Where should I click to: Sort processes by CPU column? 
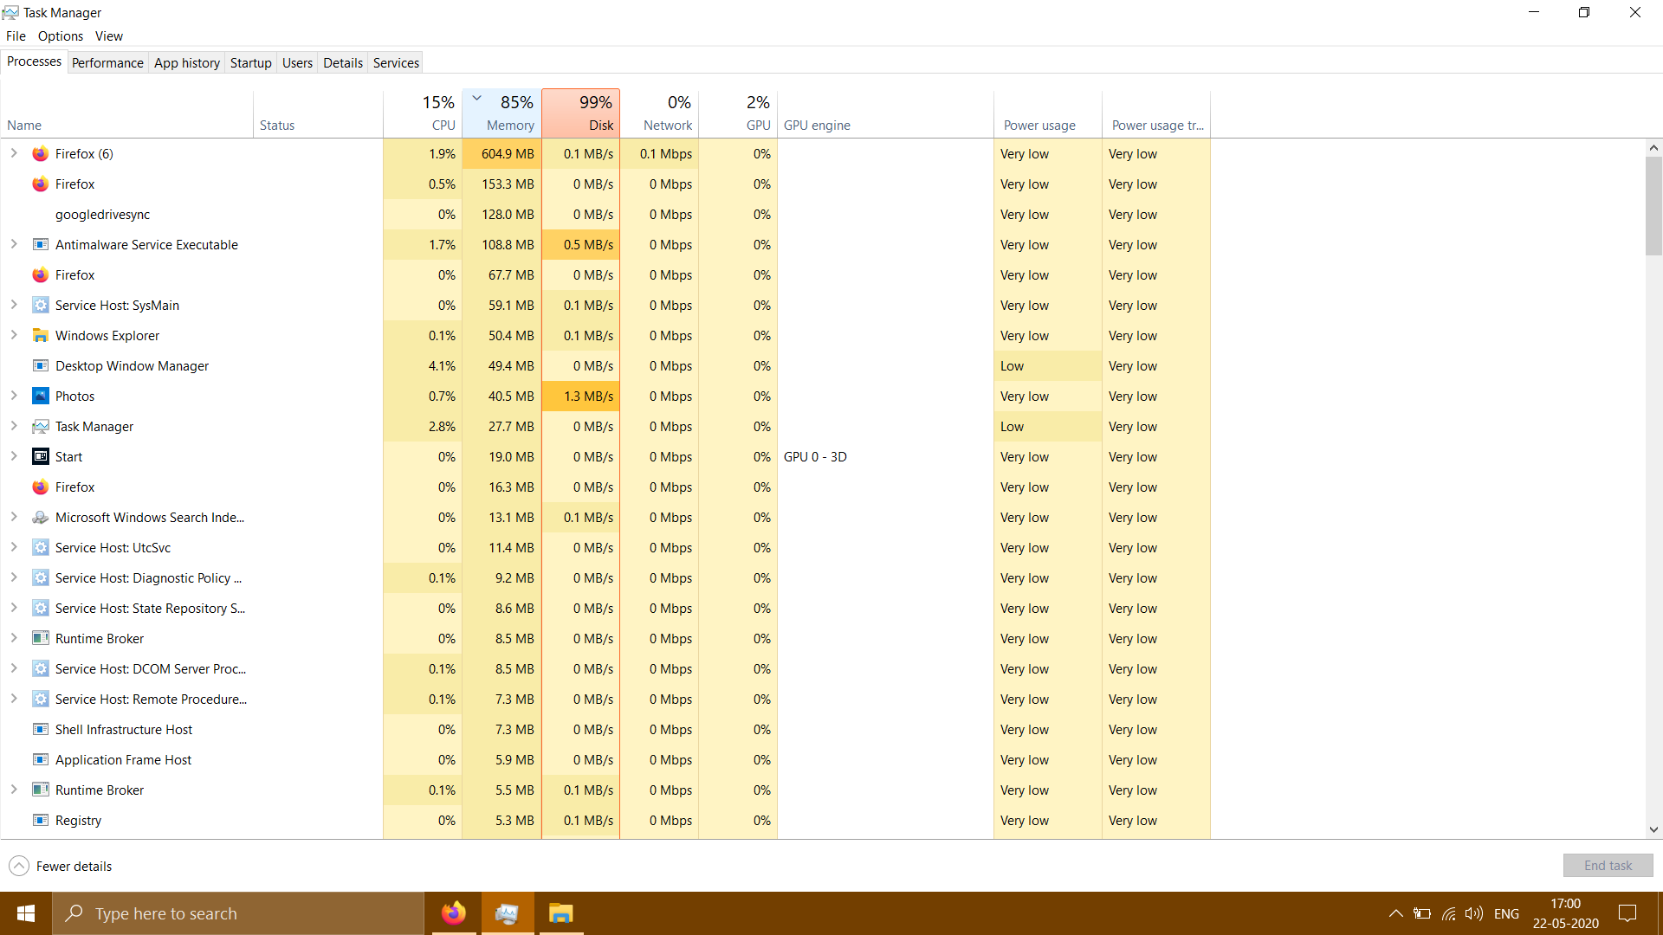[423, 113]
